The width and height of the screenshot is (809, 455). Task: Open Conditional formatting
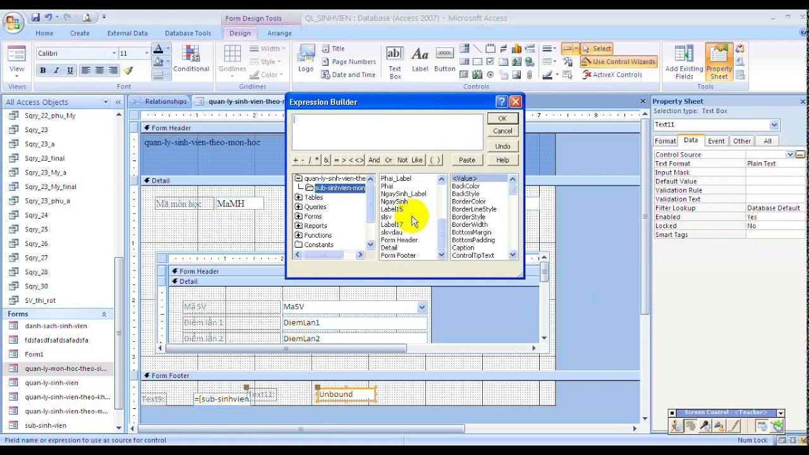(191, 60)
